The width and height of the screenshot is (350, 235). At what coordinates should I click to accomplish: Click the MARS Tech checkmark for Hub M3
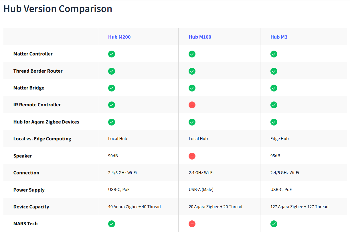(274, 224)
